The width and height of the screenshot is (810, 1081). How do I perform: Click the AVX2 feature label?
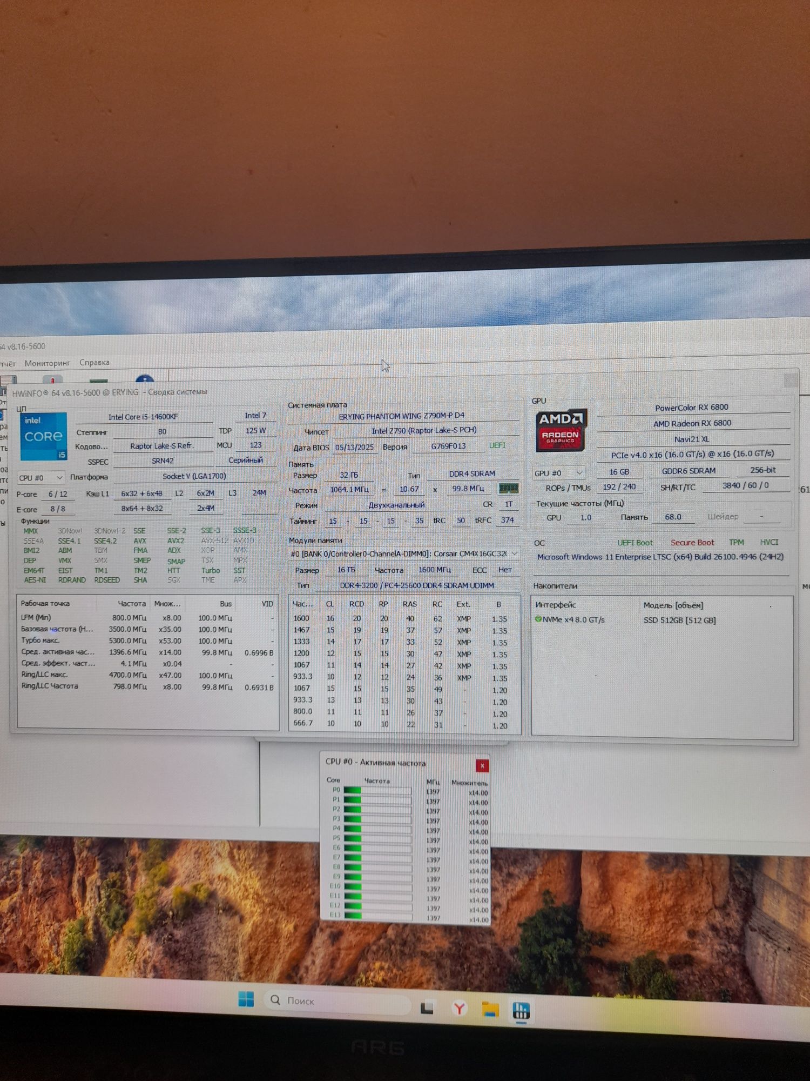point(175,540)
